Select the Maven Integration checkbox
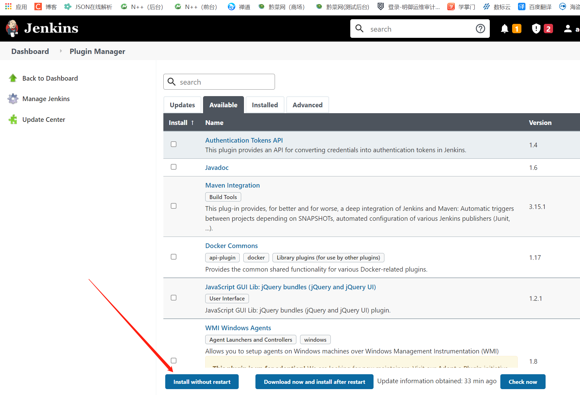This screenshot has width=580, height=395. point(173,206)
